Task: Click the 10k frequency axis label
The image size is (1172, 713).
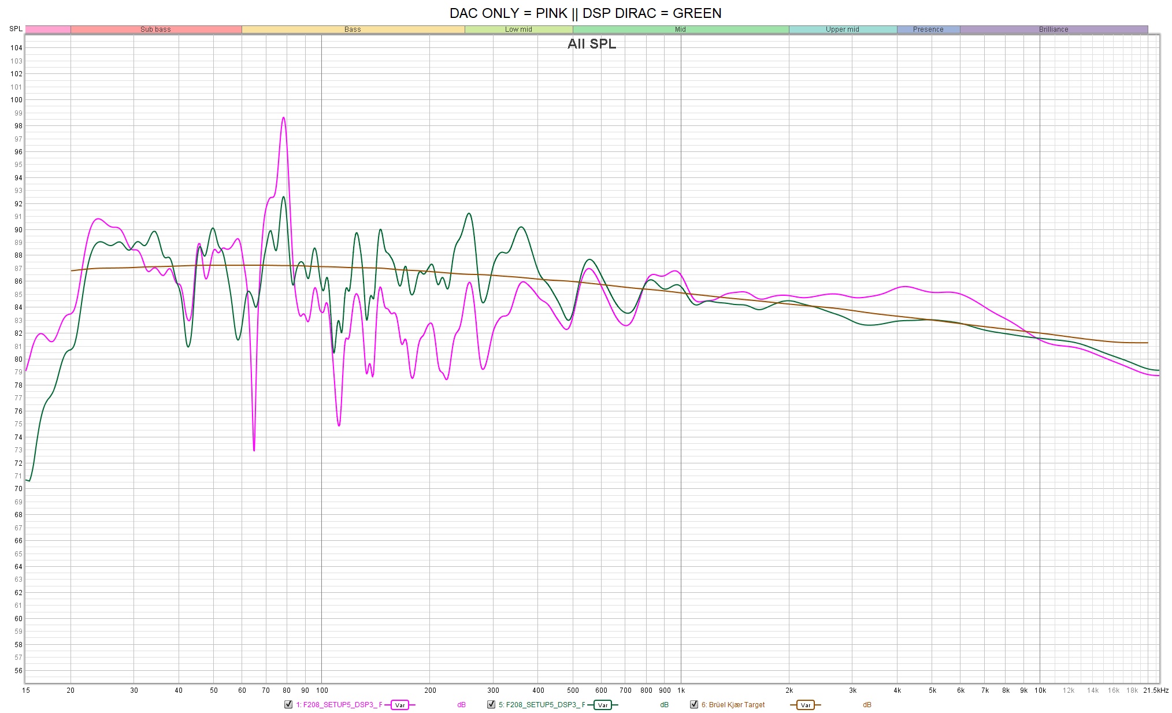Action: tap(1040, 690)
